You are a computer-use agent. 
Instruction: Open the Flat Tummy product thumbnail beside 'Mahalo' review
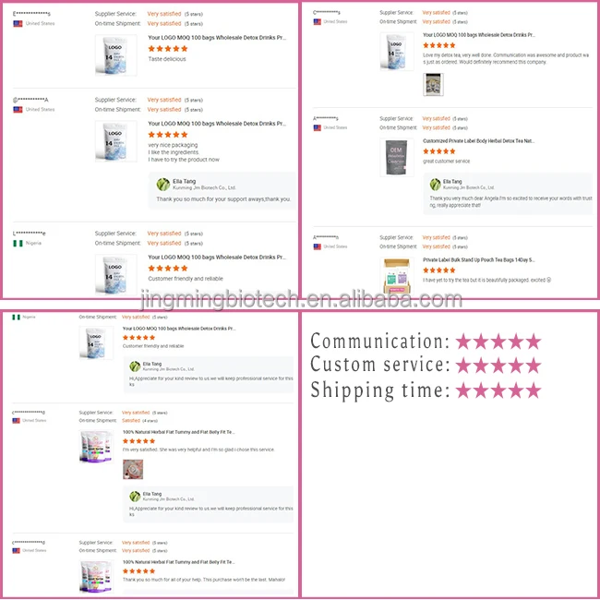click(96, 576)
